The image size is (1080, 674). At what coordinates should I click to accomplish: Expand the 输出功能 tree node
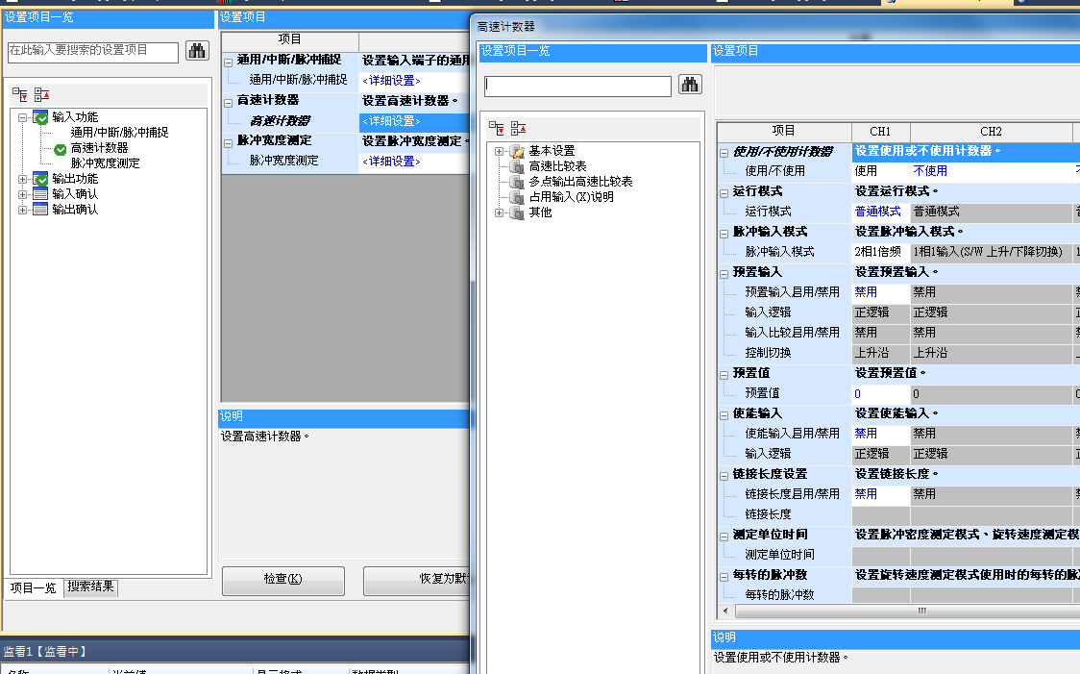[x=23, y=179]
